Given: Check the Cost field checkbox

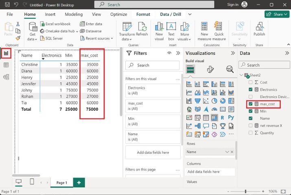Looking at the screenshot, I should (251, 82).
